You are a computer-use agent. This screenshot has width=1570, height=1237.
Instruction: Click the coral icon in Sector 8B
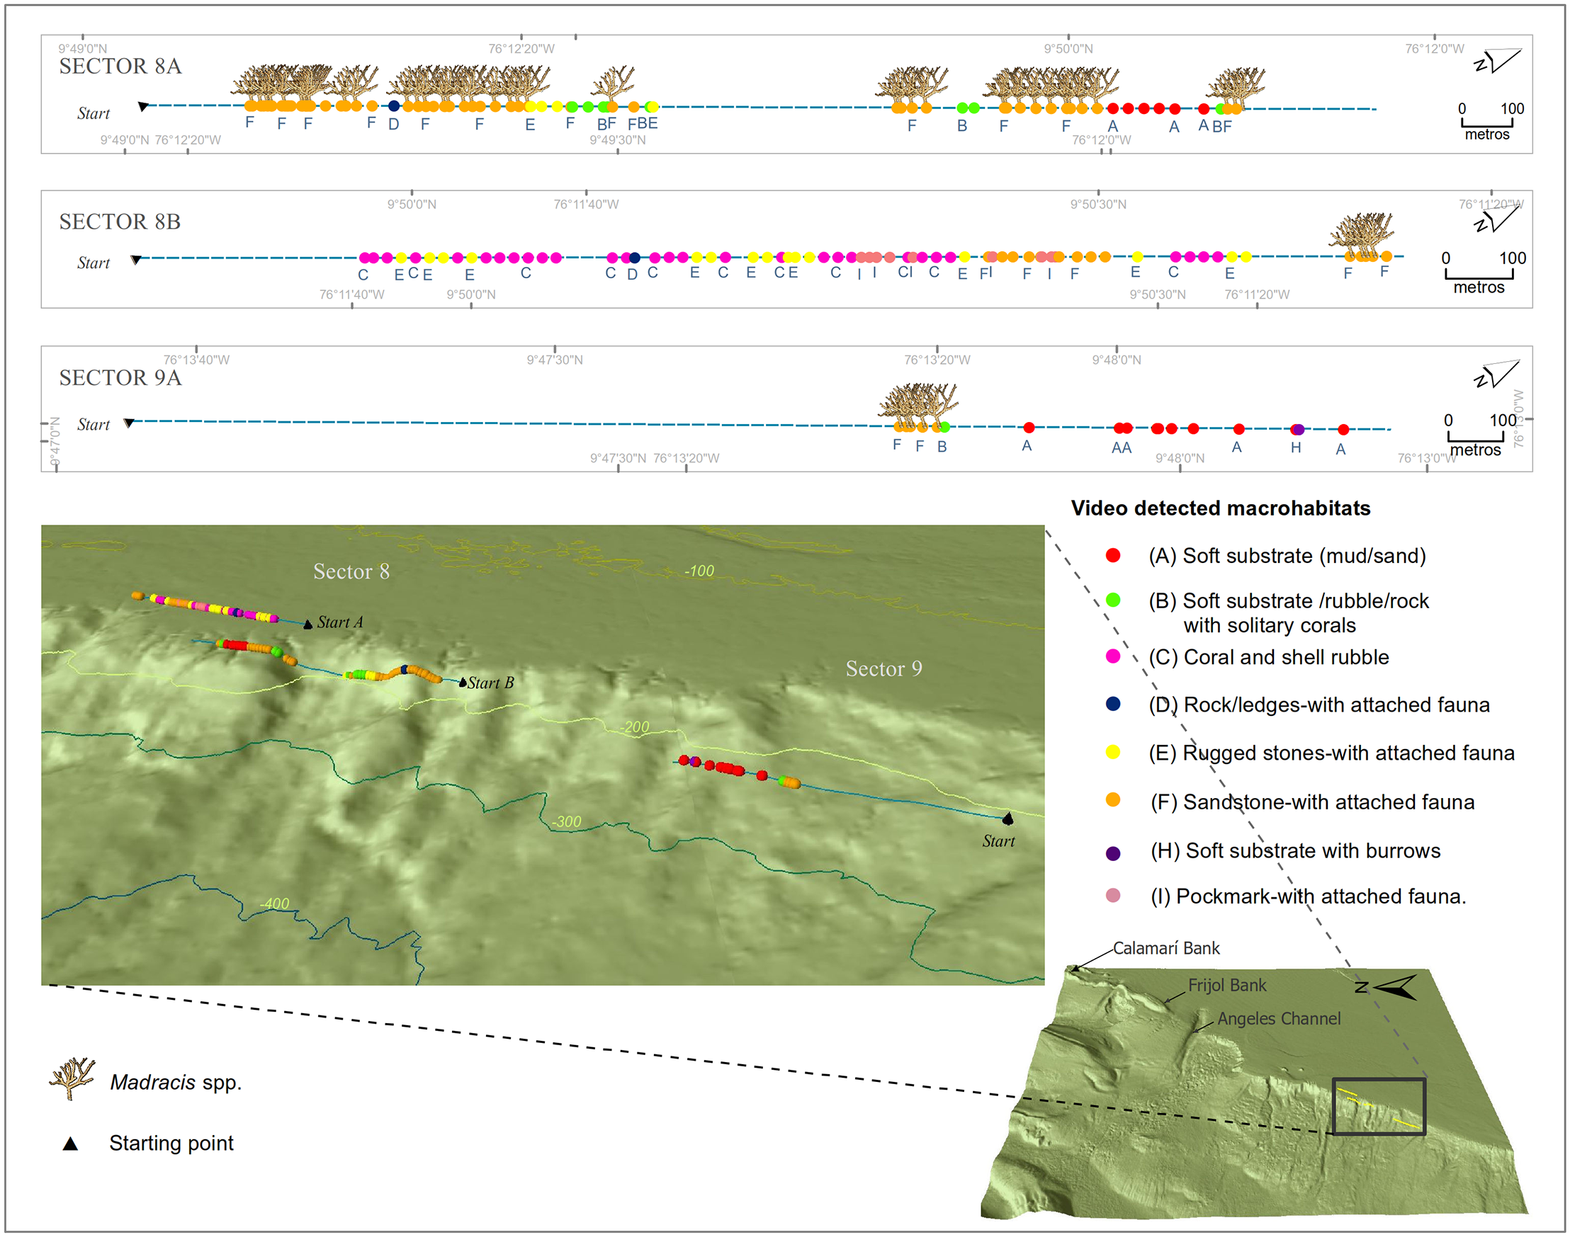[1362, 233]
